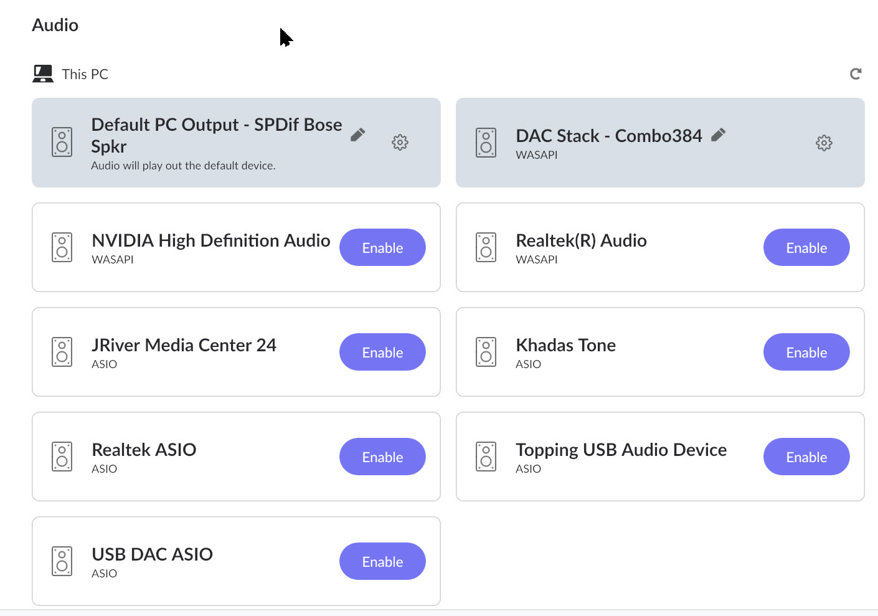Enable JRiver Media Center 24
Viewport: 878px width, 616px height.
tap(382, 352)
